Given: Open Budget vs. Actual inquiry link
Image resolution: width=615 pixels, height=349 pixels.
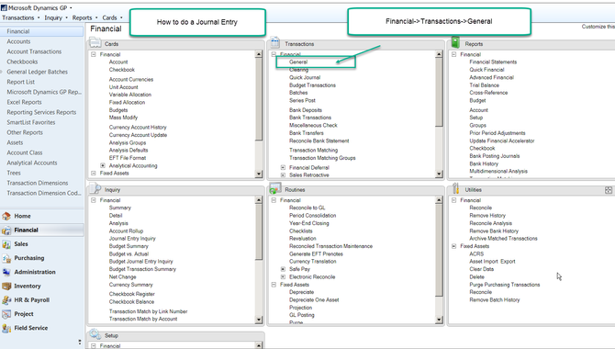Looking at the screenshot, I should 129,254.
